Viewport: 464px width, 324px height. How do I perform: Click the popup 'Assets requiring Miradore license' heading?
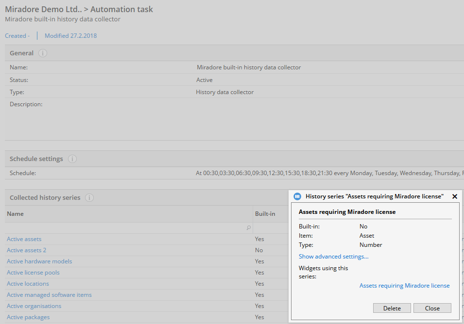[x=347, y=212]
